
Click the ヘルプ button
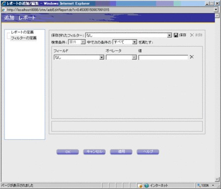pos(148,152)
